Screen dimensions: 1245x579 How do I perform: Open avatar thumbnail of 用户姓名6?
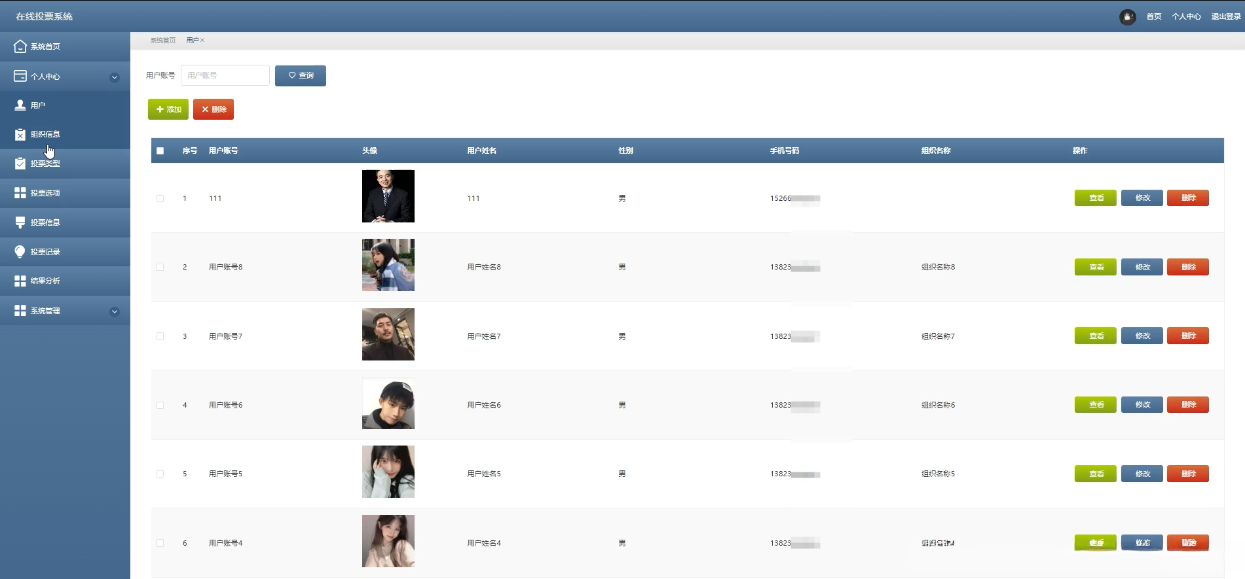coord(388,403)
